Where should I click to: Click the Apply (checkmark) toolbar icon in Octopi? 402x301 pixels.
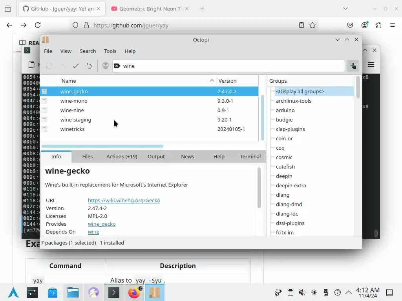pyautogui.click(x=76, y=66)
